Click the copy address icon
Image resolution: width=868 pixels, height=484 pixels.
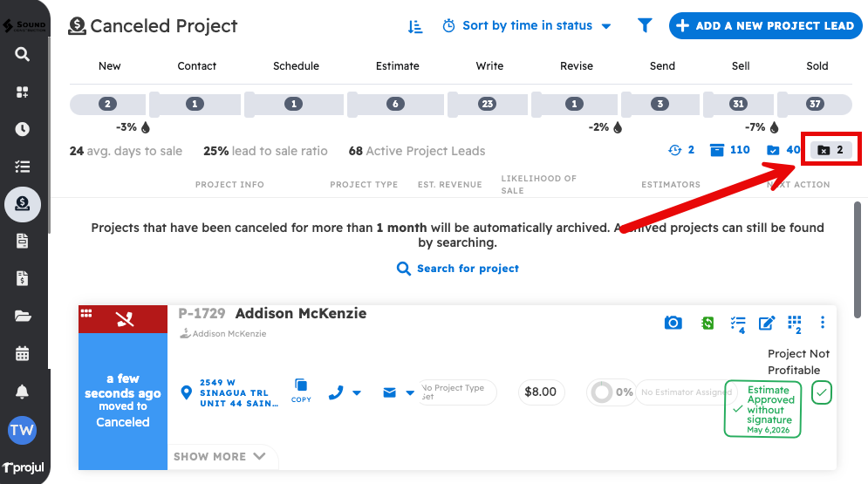click(x=301, y=387)
